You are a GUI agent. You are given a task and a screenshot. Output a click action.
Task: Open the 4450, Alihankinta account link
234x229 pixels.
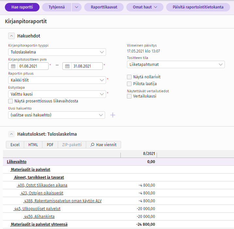coord(39,217)
